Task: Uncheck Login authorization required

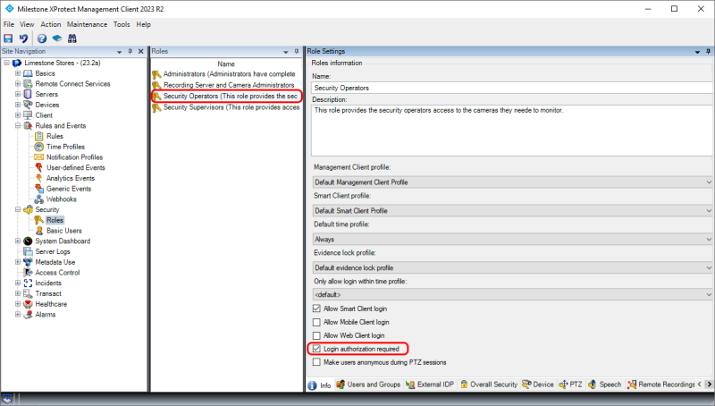Action: pyautogui.click(x=316, y=349)
